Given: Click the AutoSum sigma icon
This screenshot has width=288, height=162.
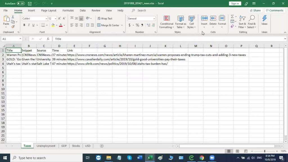Looking at the screenshot, I should (232, 17).
